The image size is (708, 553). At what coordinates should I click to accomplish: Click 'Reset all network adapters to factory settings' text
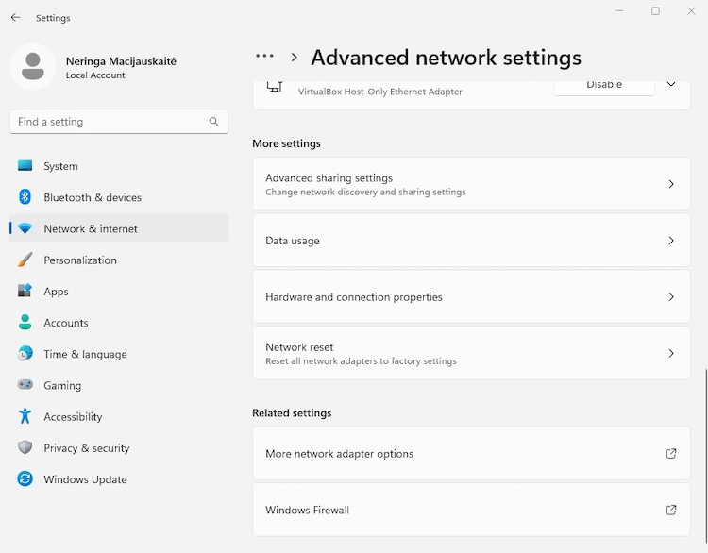[361, 361]
